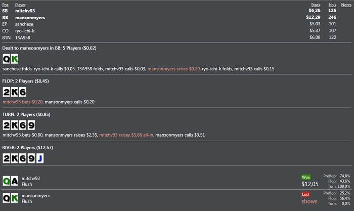
Task: Click the dealt King hole card
Action: 15,58
